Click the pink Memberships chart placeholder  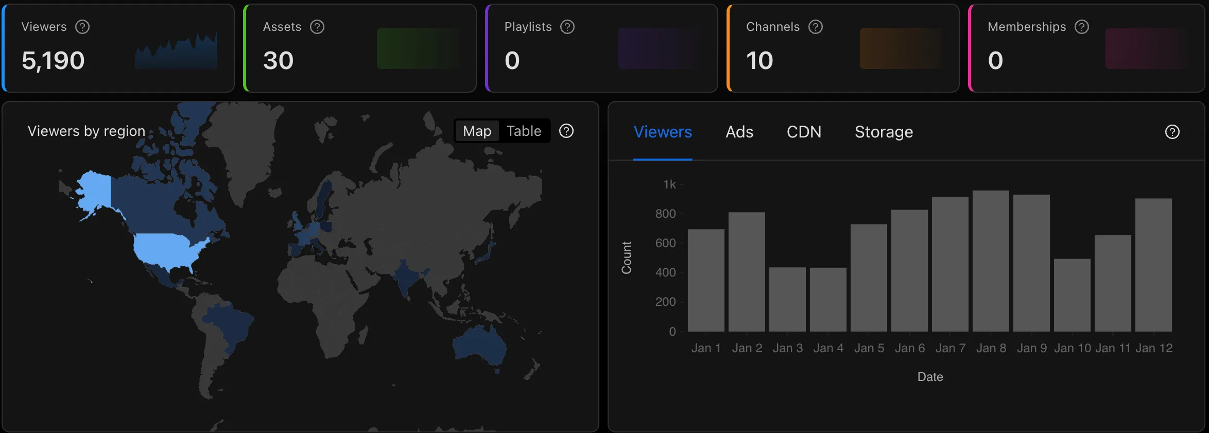tap(1147, 48)
